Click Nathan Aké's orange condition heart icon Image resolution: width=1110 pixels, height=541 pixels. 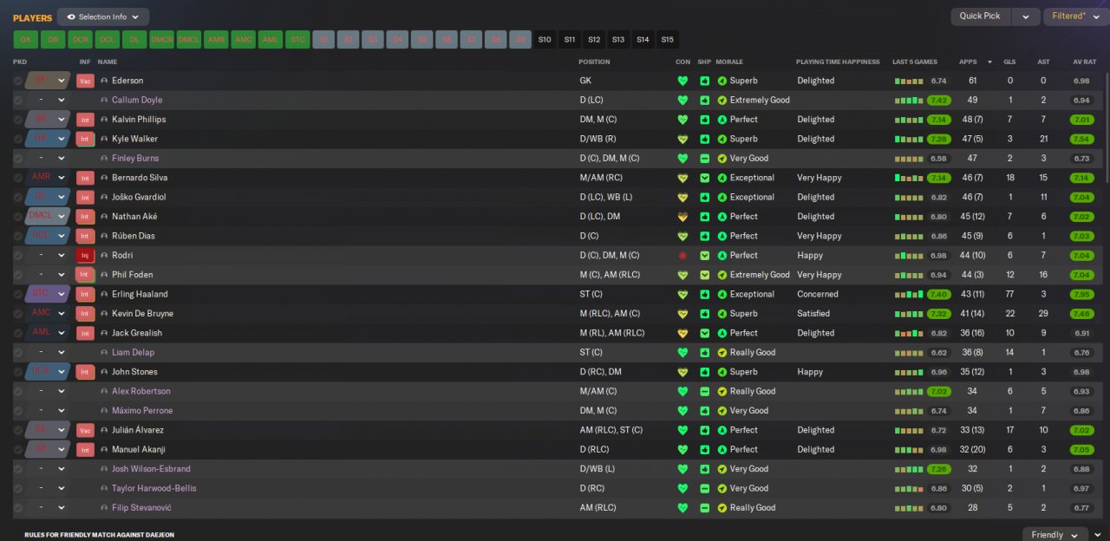(x=682, y=217)
